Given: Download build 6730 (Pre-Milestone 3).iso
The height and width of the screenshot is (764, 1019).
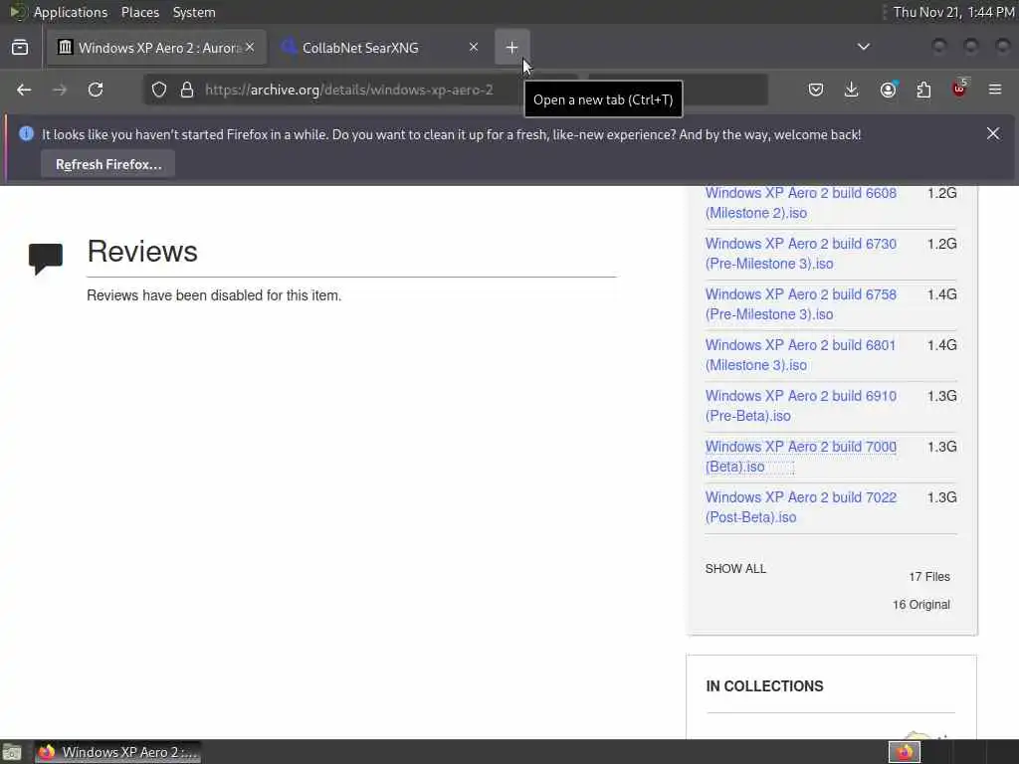Looking at the screenshot, I should (801, 254).
